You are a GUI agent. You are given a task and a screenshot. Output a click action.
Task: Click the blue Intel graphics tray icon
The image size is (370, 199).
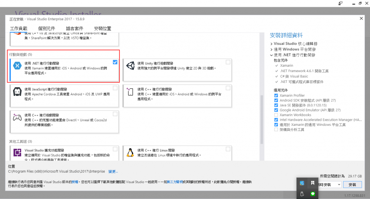pos(302,183)
